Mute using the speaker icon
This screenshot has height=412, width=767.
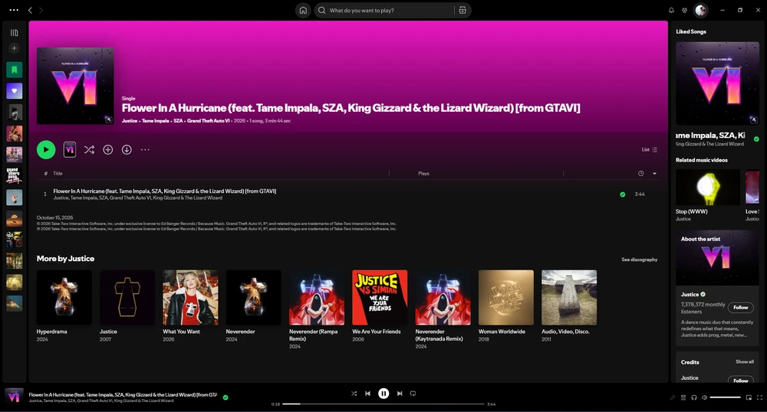tap(704, 397)
